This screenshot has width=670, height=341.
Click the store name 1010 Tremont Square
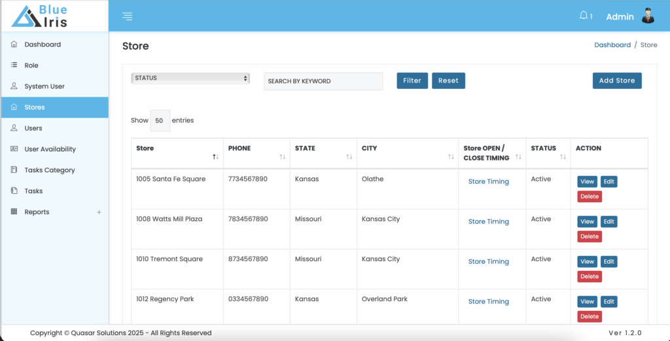[x=169, y=259]
